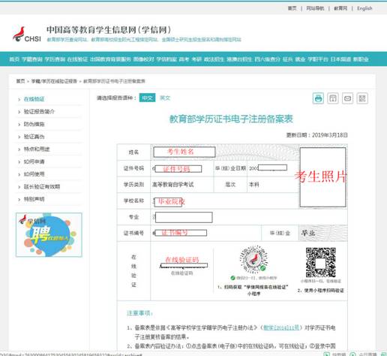Click the QR code icon in toolbar
Image resolution: width=387 pixels, height=356 pixels.
[x=362, y=98]
